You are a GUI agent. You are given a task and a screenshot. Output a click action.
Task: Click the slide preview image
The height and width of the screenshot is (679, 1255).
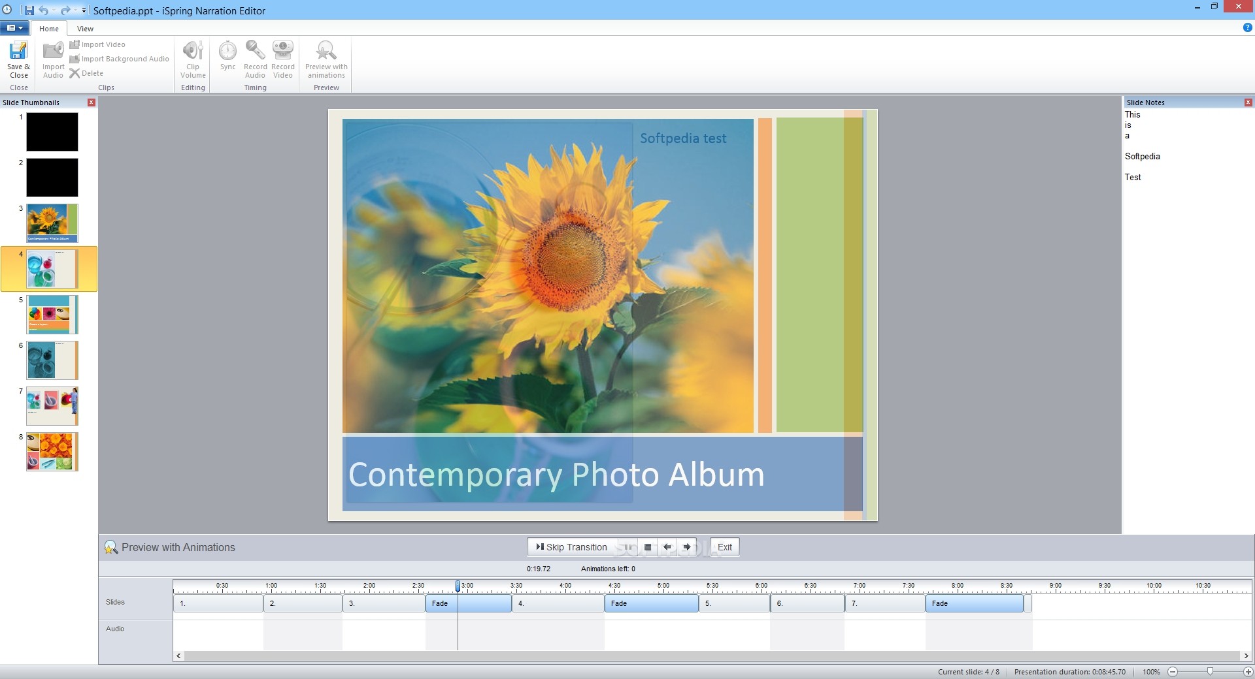tap(603, 315)
